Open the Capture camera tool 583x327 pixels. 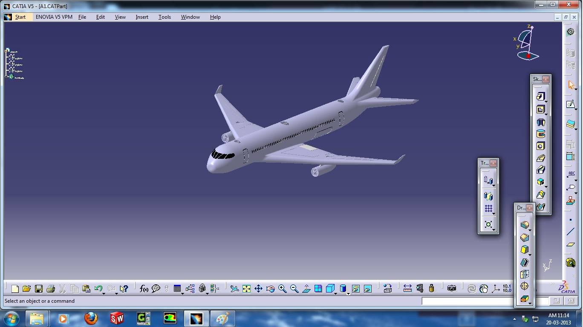[x=452, y=289]
